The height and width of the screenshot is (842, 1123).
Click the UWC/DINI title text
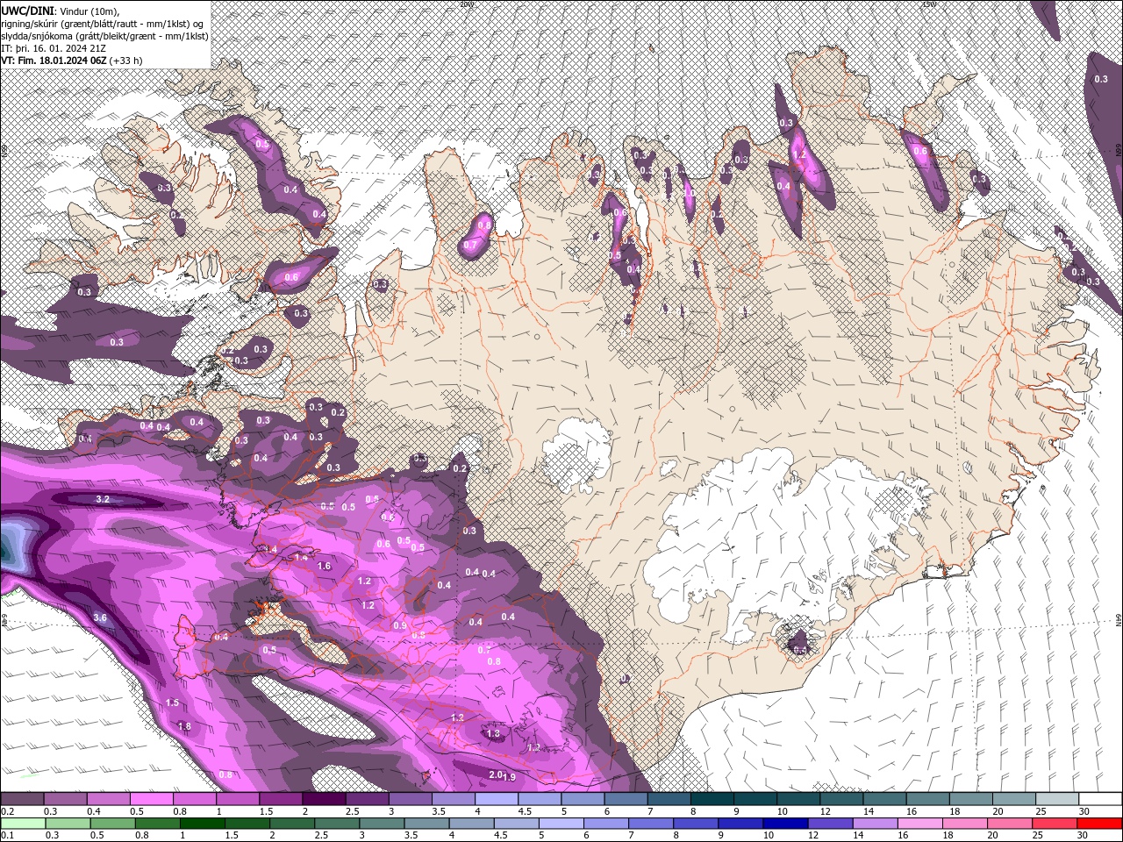pos(27,11)
